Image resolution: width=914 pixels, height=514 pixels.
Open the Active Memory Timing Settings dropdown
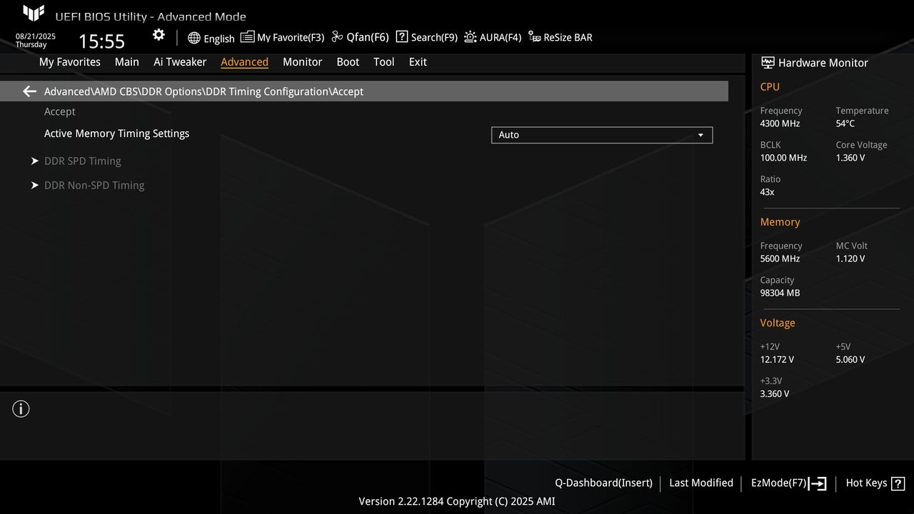tap(601, 134)
